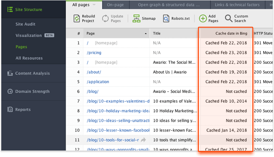This screenshot has height=157, width=274.
Task: Open Robots.txt magnifier document icon
Action: pos(166,18)
